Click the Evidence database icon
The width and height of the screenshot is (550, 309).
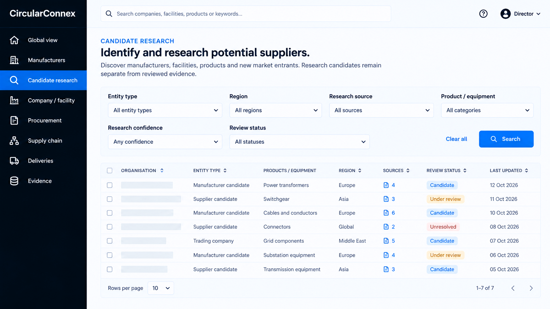tap(14, 181)
